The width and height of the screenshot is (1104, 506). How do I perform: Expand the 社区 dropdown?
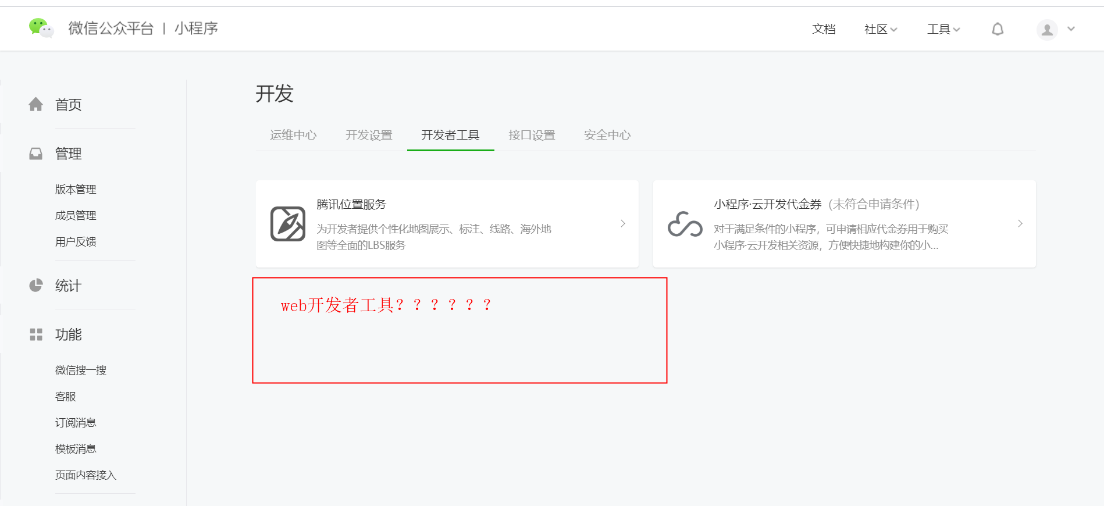click(x=881, y=29)
